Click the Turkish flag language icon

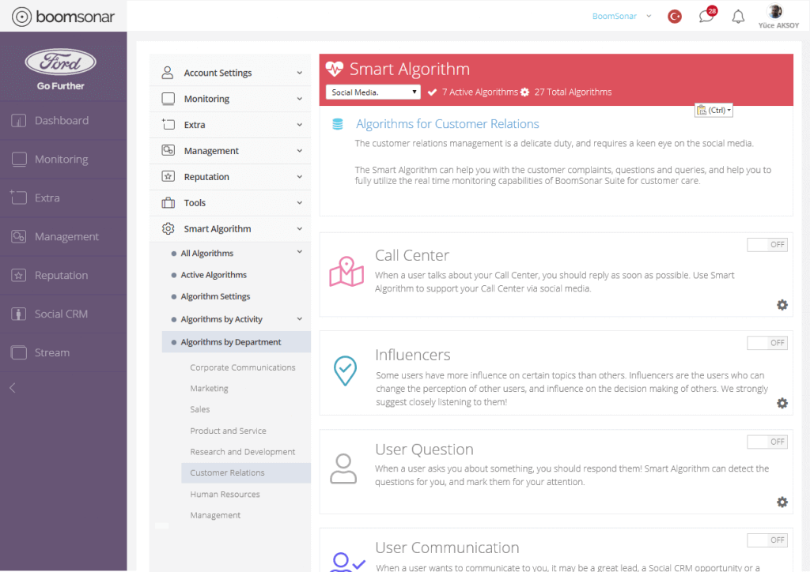pyautogui.click(x=675, y=17)
